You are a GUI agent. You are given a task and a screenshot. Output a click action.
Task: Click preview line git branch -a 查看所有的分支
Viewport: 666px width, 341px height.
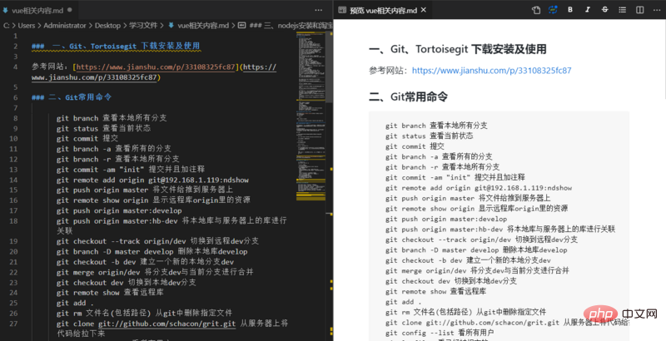(439, 156)
